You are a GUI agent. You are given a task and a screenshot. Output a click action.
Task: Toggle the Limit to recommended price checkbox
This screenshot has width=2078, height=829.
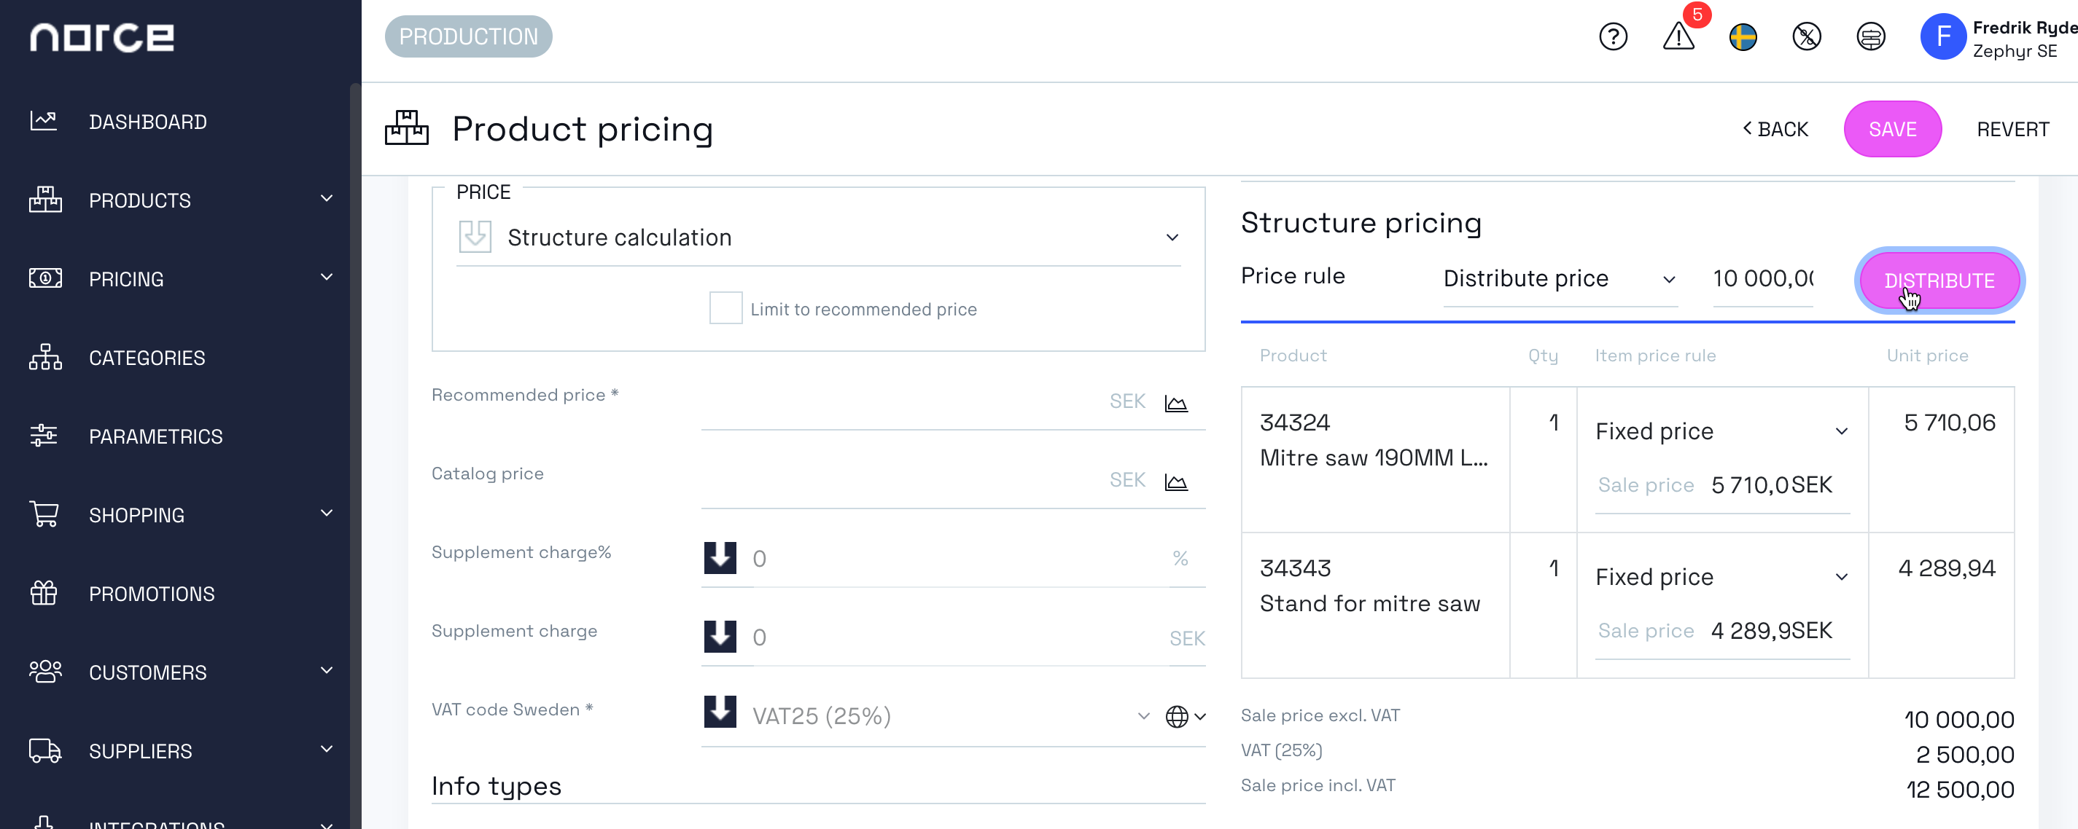[x=728, y=307]
